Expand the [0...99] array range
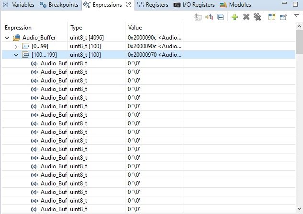303x214 pixels. click(x=16, y=47)
